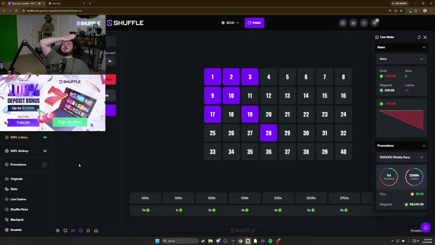Deselect Keno number 1 tile
Image resolution: width=435 pixels, height=245 pixels.
[x=213, y=77]
